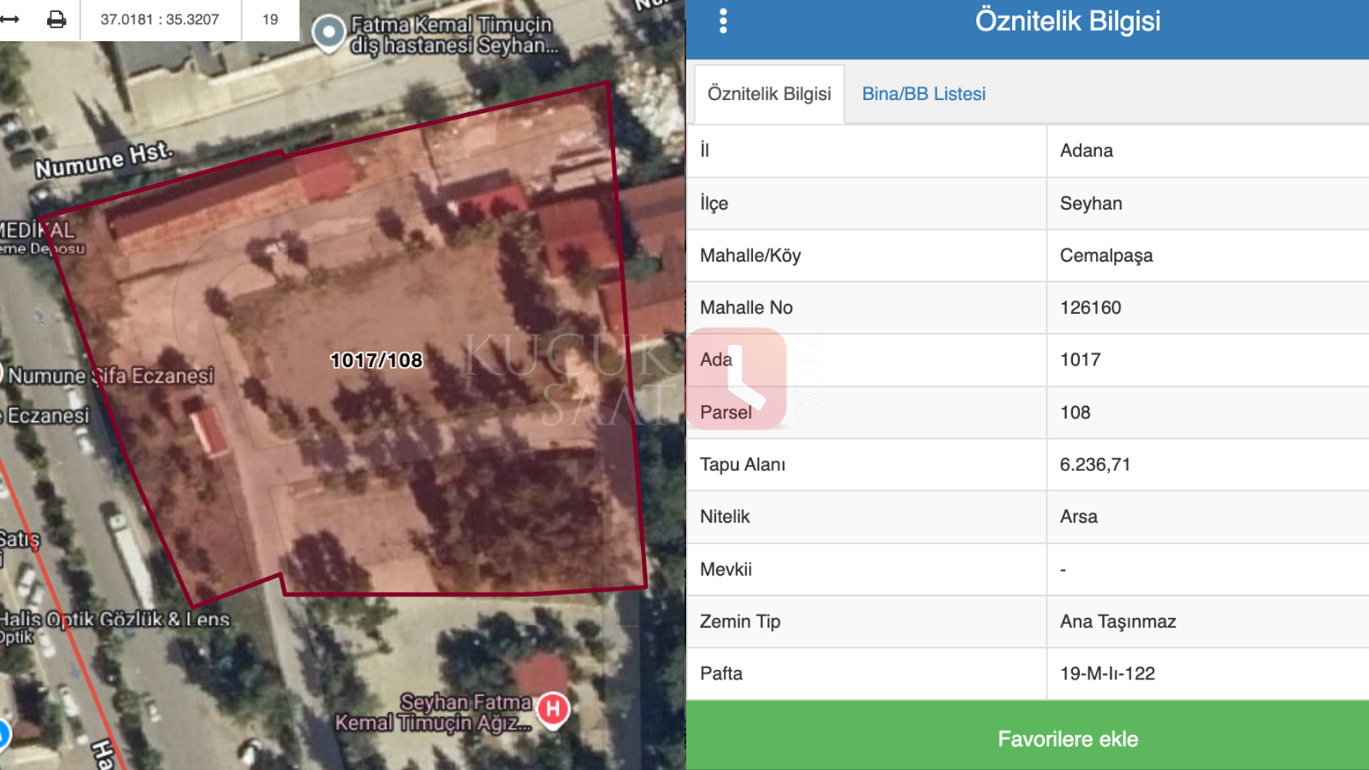
Task: Click the Halis Optik Gözlük & Lens label
Action: coord(116,619)
